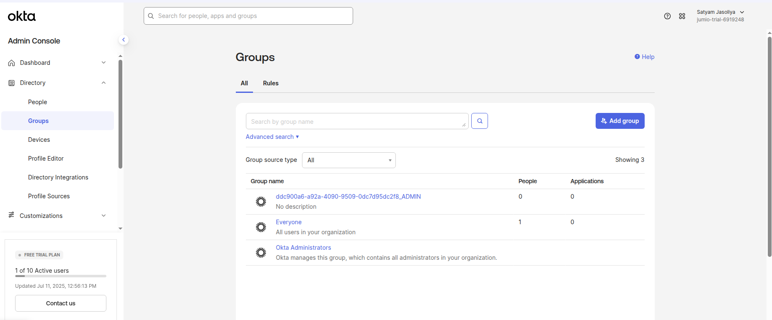Viewport: 772px width, 320px height.
Task: Open the Group source type dropdown
Action: 349,160
